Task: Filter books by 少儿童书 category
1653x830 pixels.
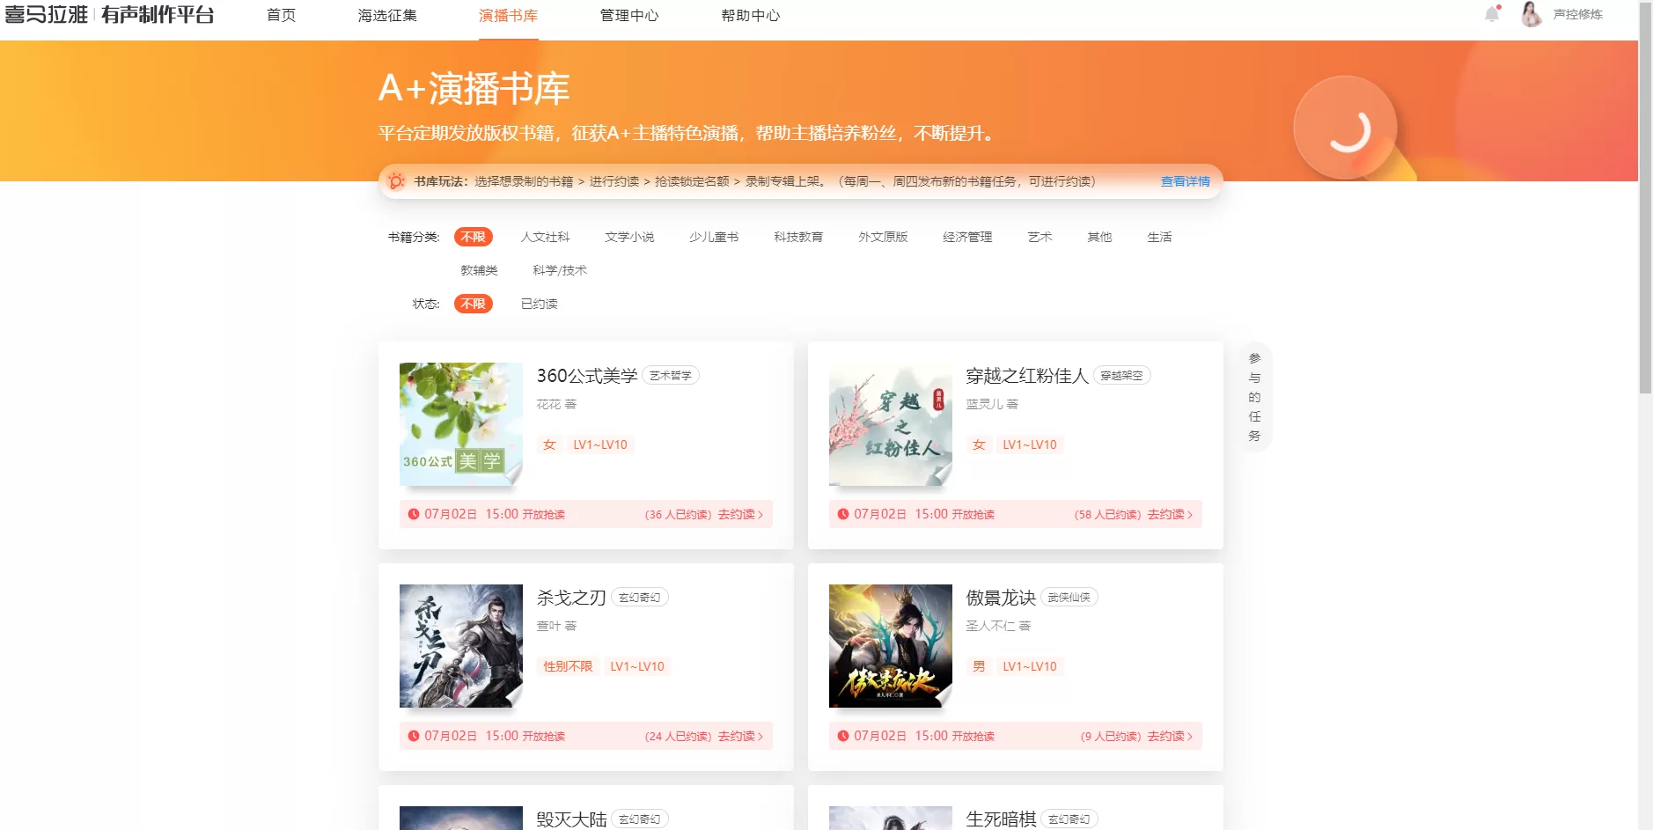Action: tap(714, 237)
